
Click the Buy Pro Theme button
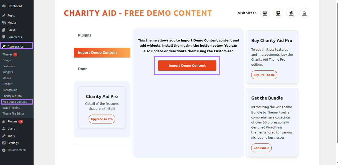[x=264, y=75]
